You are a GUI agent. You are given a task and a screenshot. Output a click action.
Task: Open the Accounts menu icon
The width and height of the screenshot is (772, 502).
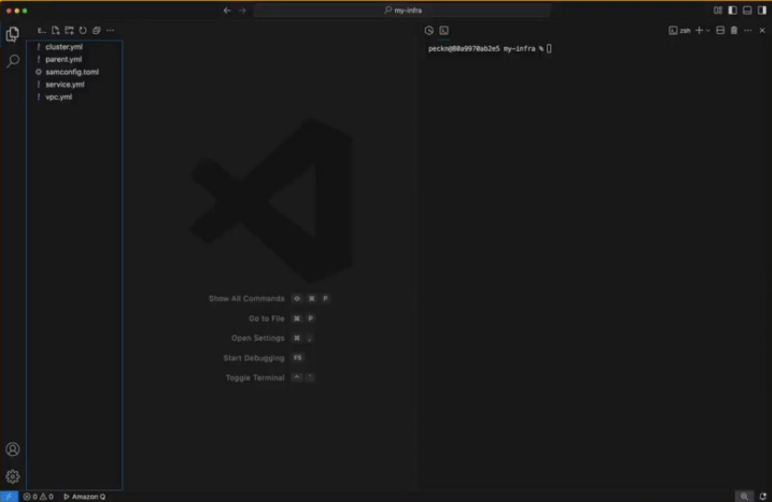13,449
